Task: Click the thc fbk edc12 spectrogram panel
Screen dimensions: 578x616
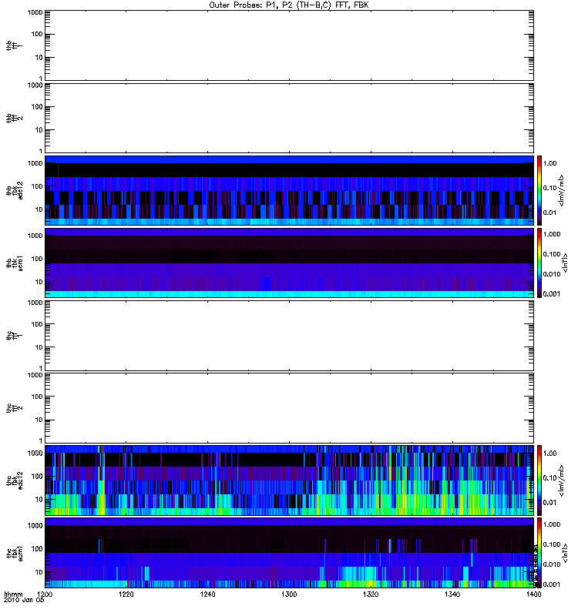Action: click(x=289, y=480)
